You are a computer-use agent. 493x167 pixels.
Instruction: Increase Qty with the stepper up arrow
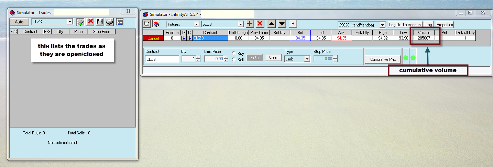(x=198, y=57)
